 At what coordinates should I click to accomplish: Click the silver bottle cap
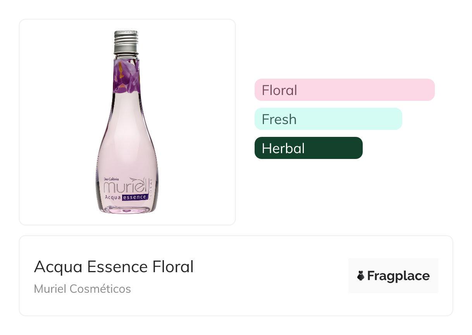tap(126, 42)
